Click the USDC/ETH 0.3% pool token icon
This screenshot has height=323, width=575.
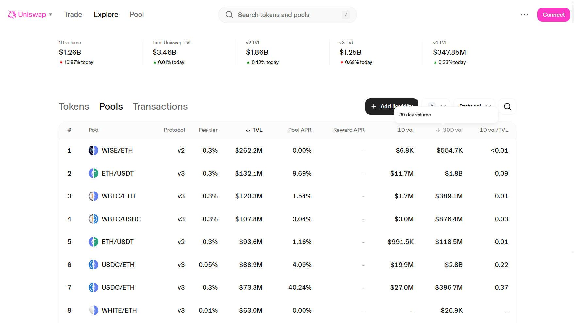(93, 287)
